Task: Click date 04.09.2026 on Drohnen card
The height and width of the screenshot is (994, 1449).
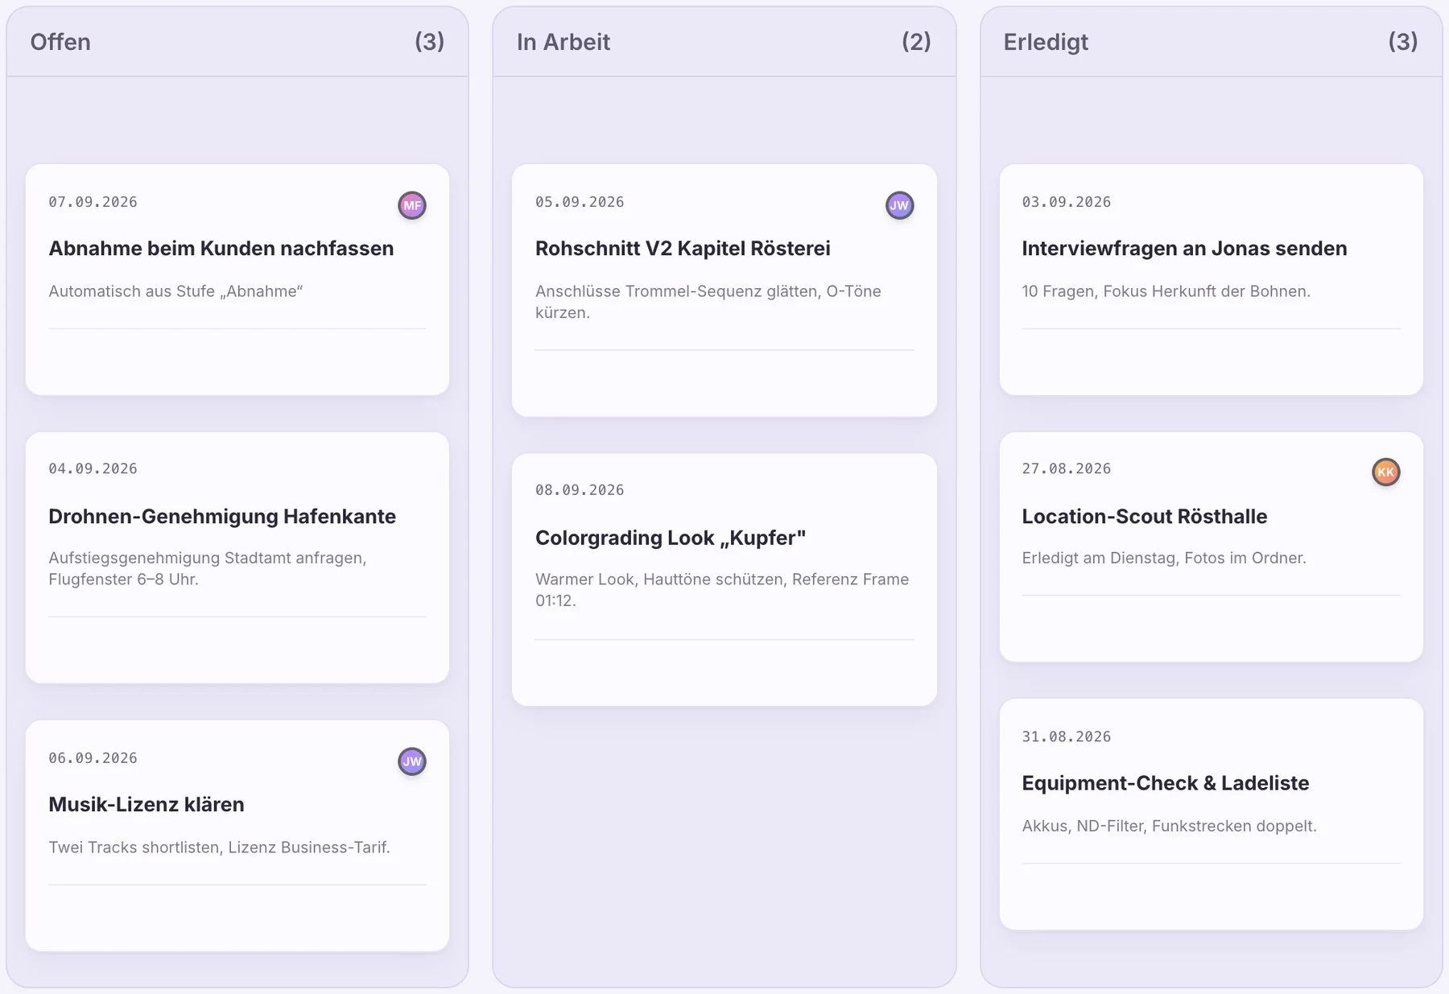Action: click(x=93, y=468)
